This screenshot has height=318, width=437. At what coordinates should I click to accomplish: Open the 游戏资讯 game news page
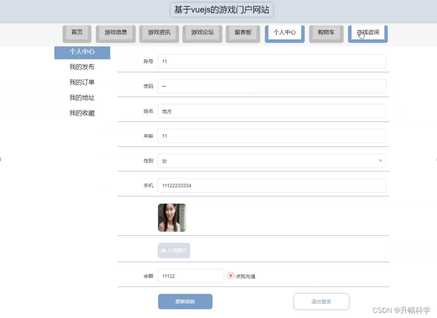click(159, 32)
